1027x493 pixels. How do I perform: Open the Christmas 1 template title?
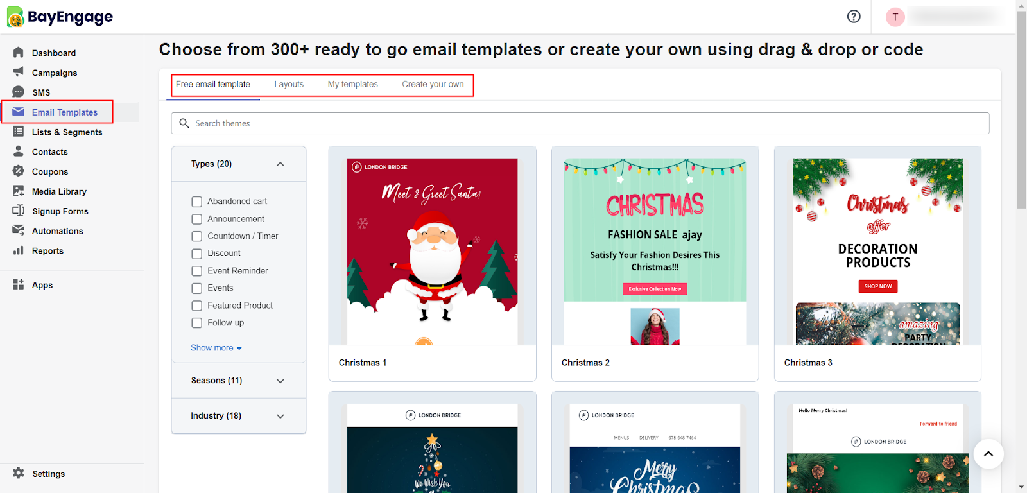[x=363, y=363]
